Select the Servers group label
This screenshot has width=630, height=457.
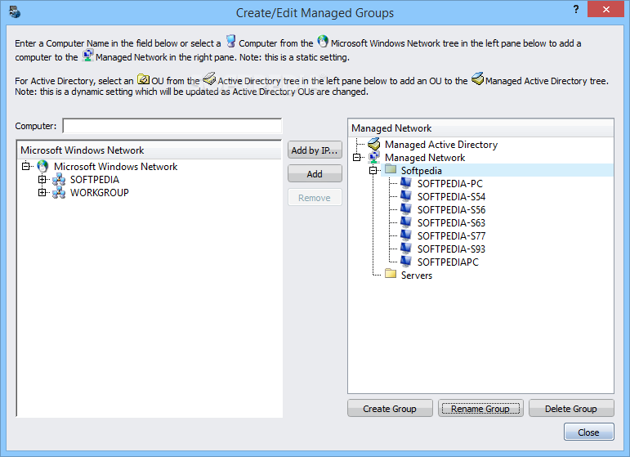[x=417, y=276]
